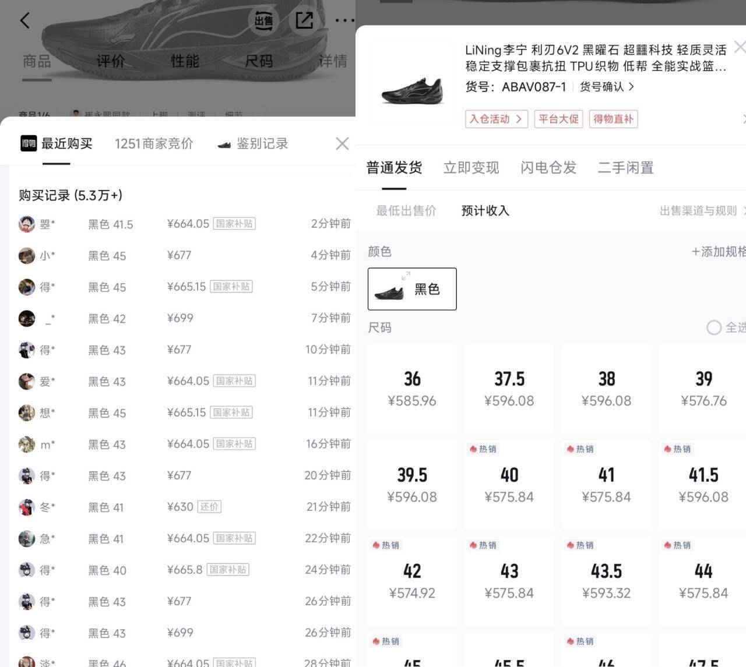Switch to 1251商家竞价 tab

154,143
